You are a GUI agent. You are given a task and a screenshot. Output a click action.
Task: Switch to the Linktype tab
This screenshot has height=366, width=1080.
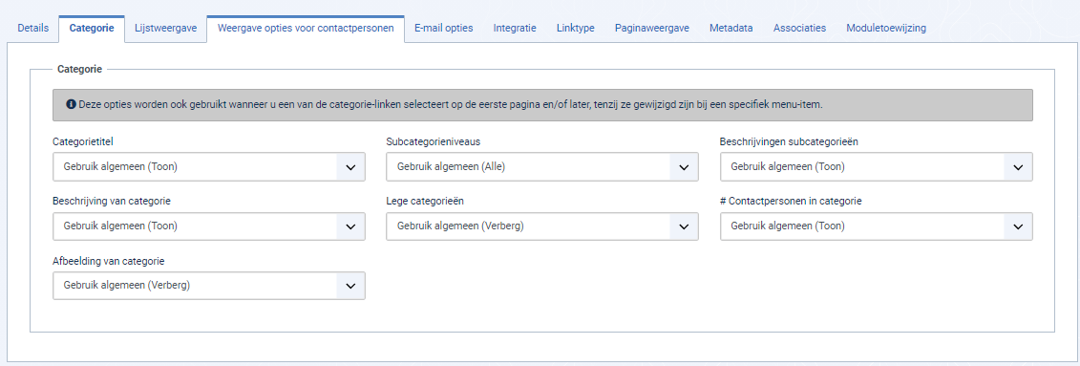tap(575, 29)
